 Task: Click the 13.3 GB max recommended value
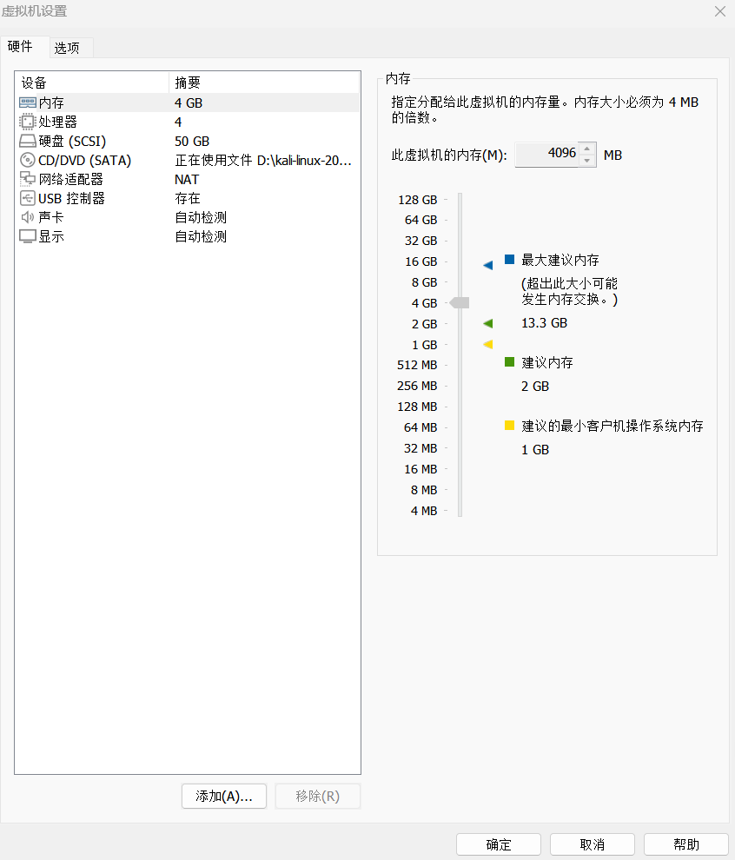pyautogui.click(x=544, y=323)
